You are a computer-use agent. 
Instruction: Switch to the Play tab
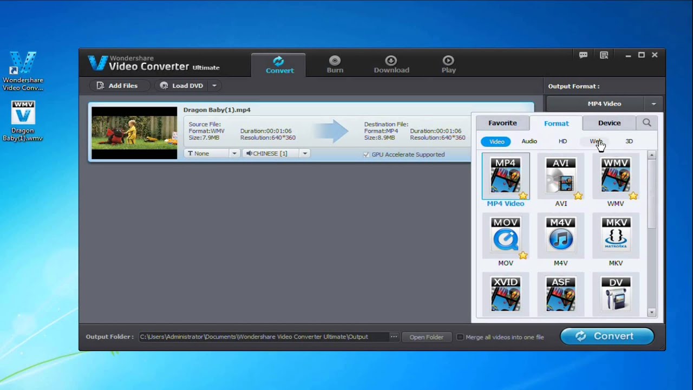pos(448,64)
